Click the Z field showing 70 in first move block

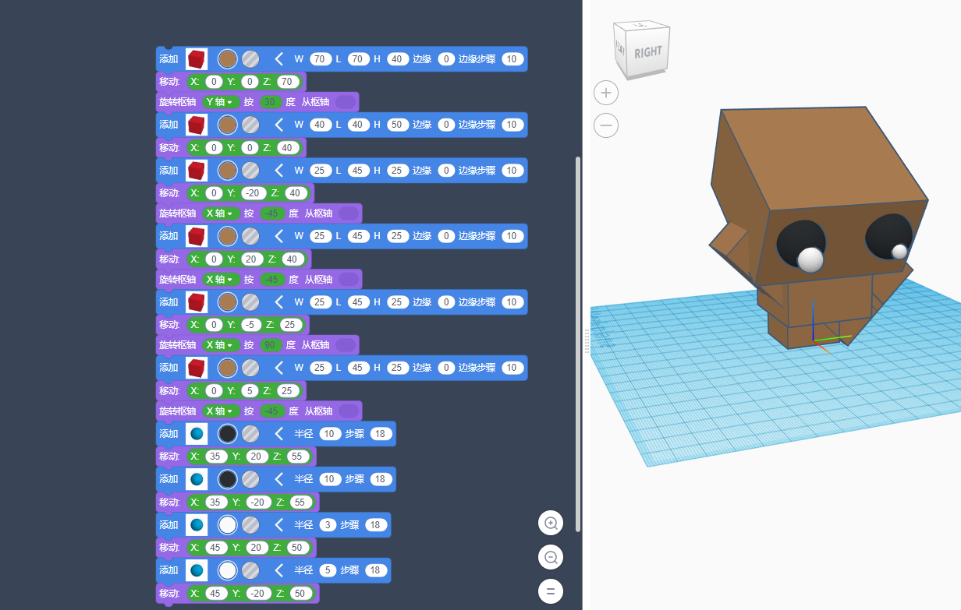click(286, 82)
